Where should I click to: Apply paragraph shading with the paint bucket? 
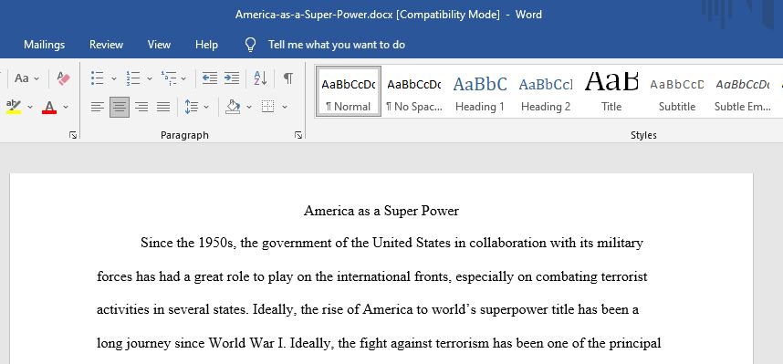[x=233, y=107]
